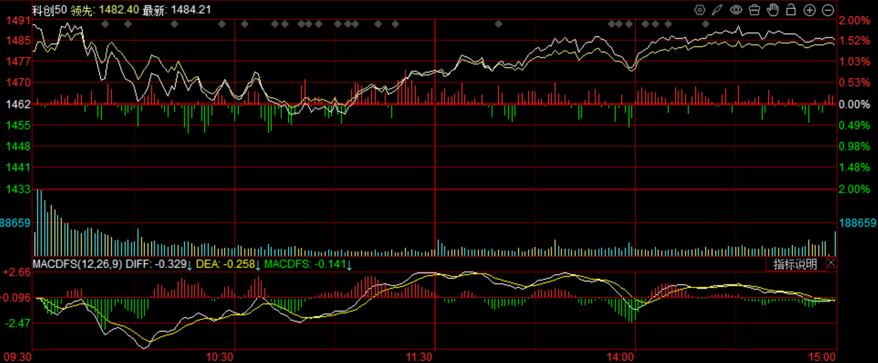Click the 1448 price axis label

[19, 146]
